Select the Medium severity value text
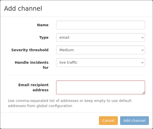 67,50
